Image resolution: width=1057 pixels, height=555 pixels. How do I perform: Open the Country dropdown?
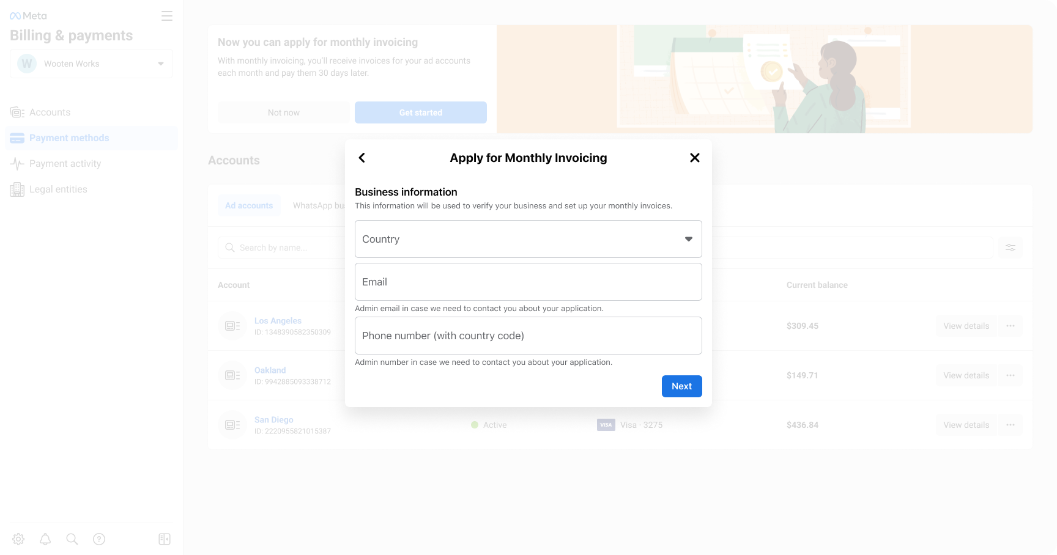(528, 239)
